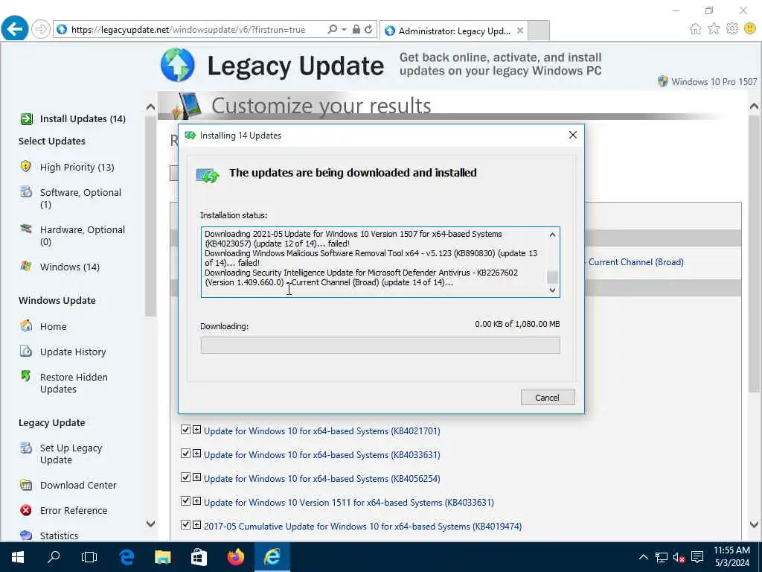Image resolution: width=762 pixels, height=572 pixels.
Task: Cancel the update installation
Action: coord(548,398)
